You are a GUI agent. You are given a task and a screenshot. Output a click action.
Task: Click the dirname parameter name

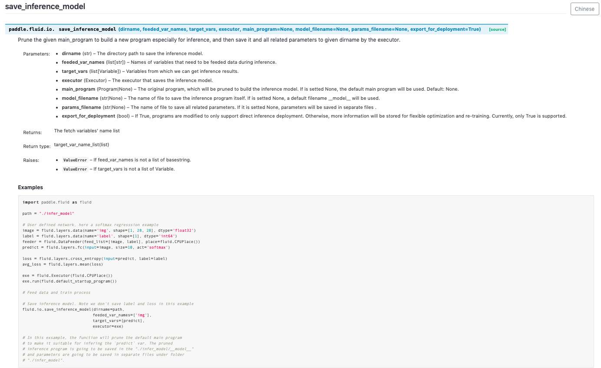(x=71, y=53)
